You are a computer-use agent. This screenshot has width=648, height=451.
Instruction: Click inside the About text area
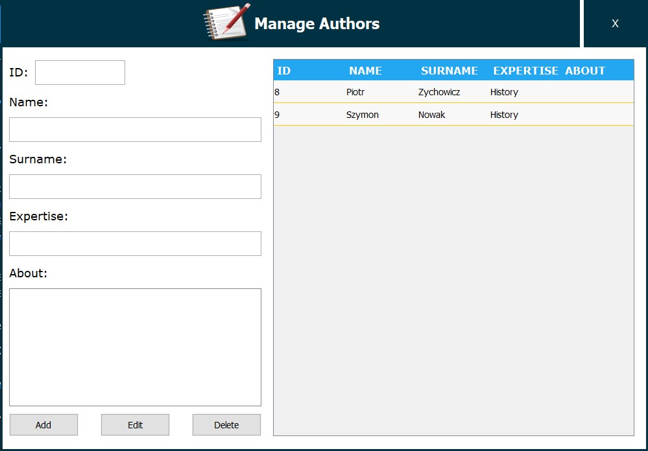135,347
